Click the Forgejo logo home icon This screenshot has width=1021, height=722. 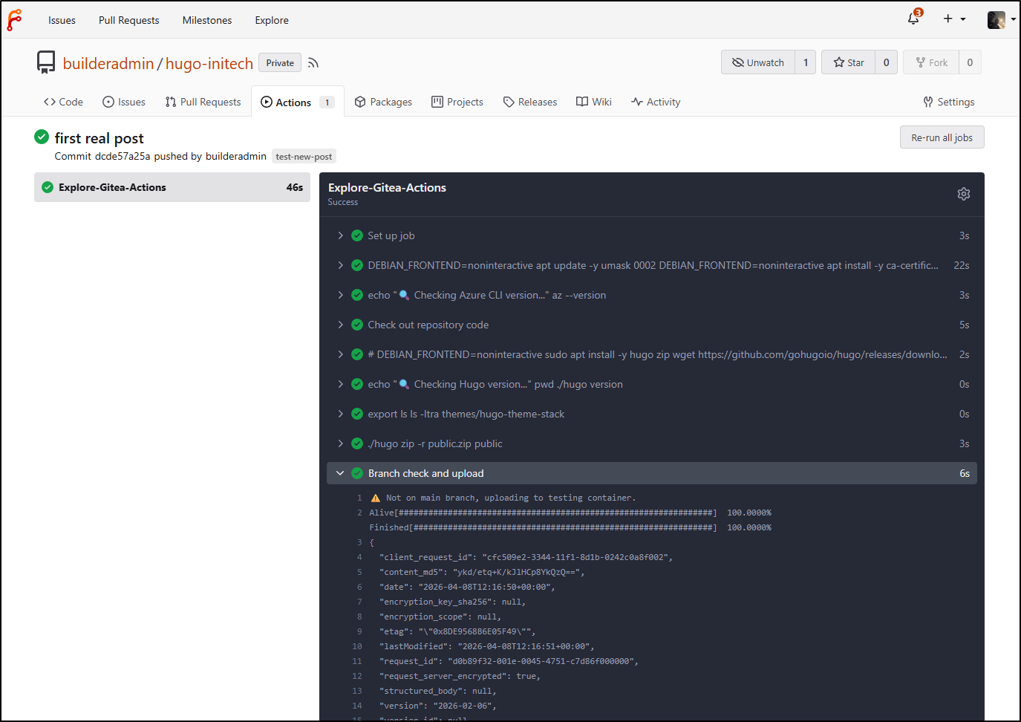click(x=15, y=20)
